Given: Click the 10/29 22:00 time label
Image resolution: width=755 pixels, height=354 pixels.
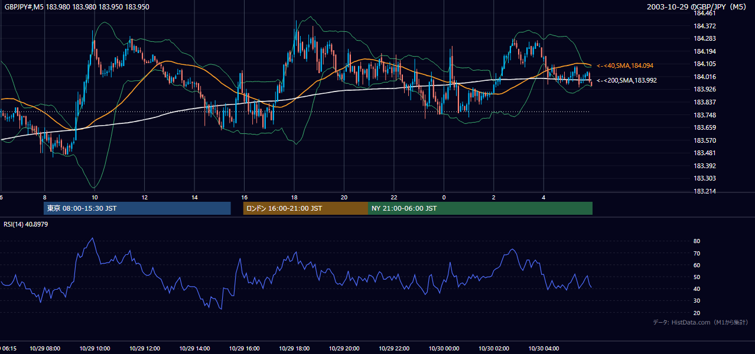Looking at the screenshot, I should point(394,349).
